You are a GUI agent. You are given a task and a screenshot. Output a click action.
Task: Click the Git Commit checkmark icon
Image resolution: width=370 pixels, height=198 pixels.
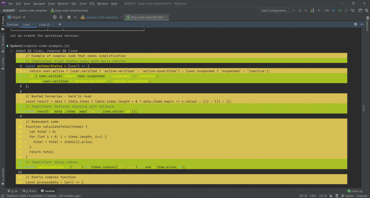coord(340,10)
